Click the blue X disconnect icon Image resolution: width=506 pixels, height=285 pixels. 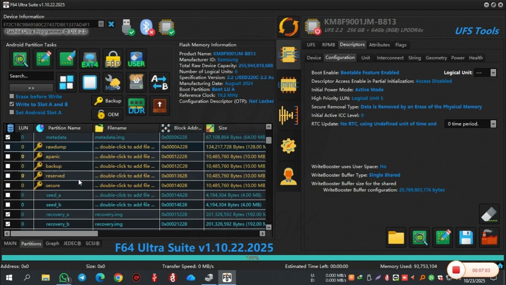point(111,24)
